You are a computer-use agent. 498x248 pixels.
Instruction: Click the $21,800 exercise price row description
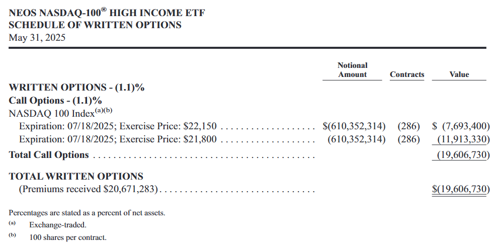(x=119, y=139)
